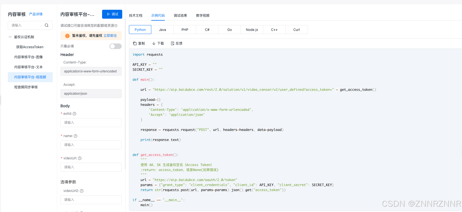Image resolution: width=462 pixels, height=212 pixels.
Task: Click the 'Header' section heading
Action: tap(67, 55)
